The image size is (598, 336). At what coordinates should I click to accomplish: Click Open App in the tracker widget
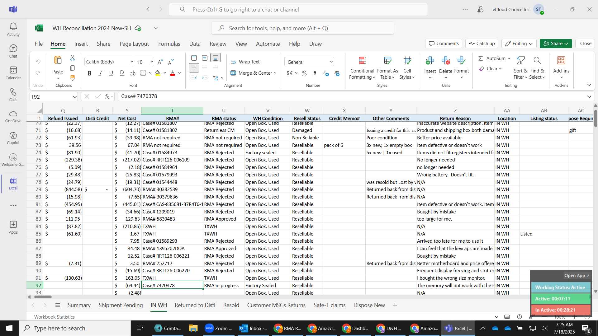[577, 276]
